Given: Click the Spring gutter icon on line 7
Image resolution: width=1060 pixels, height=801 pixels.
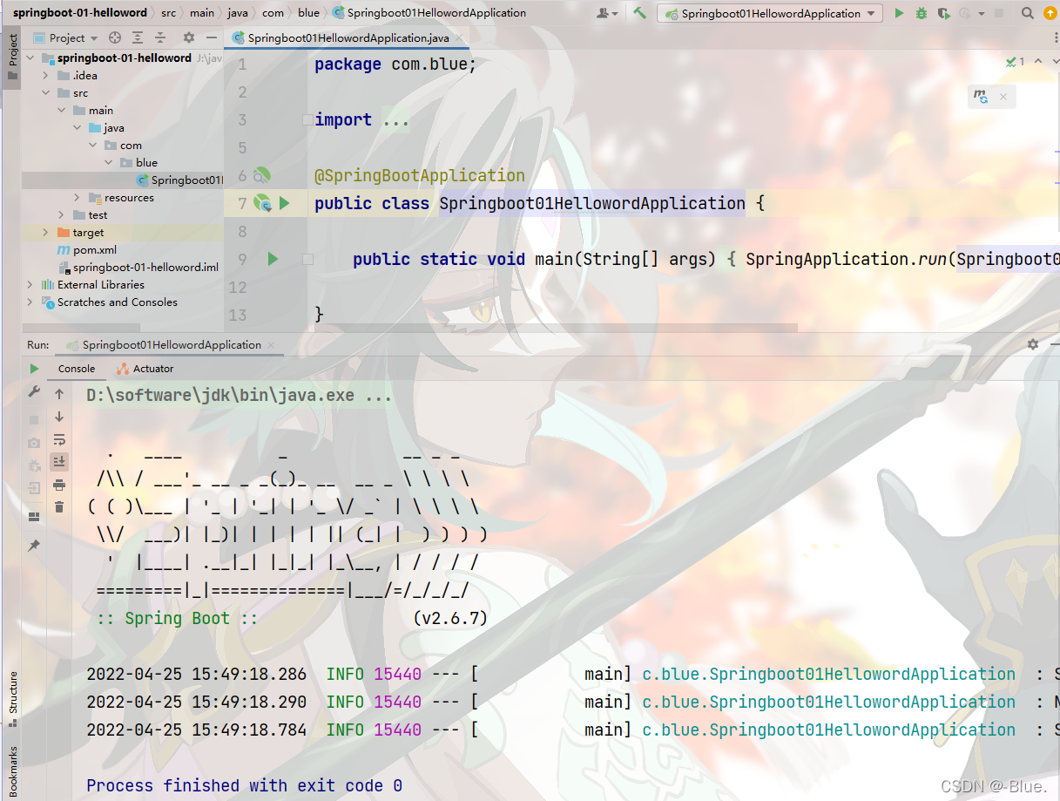Looking at the screenshot, I should pos(261,203).
